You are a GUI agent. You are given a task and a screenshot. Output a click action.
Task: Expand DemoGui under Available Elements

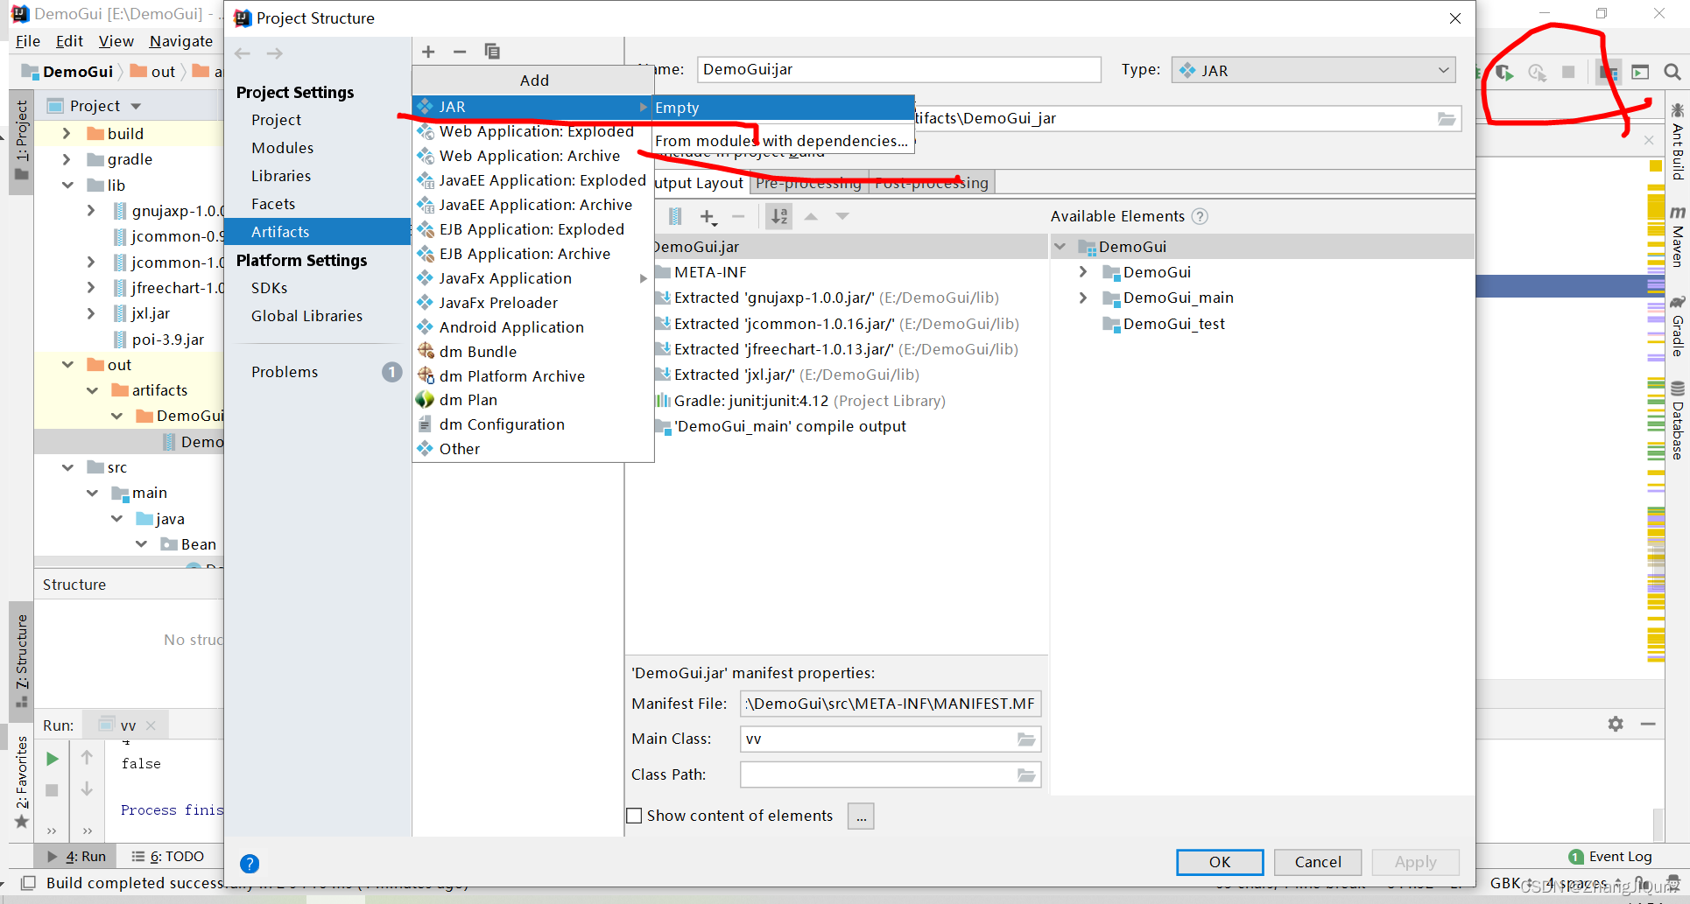pyautogui.click(x=1060, y=246)
